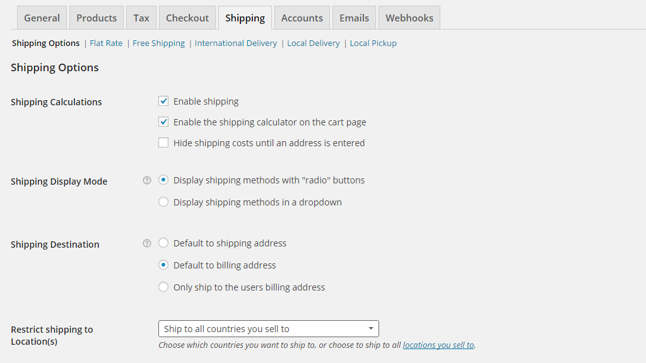646x363 pixels.
Task: Select displaying shipping methods with radio buttons
Action: [163, 180]
